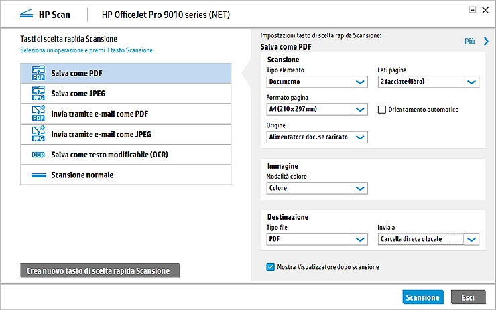The image size is (496, 310).
Task: Click the OCR icon in shortcut list
Action: [x=38, y=155]
